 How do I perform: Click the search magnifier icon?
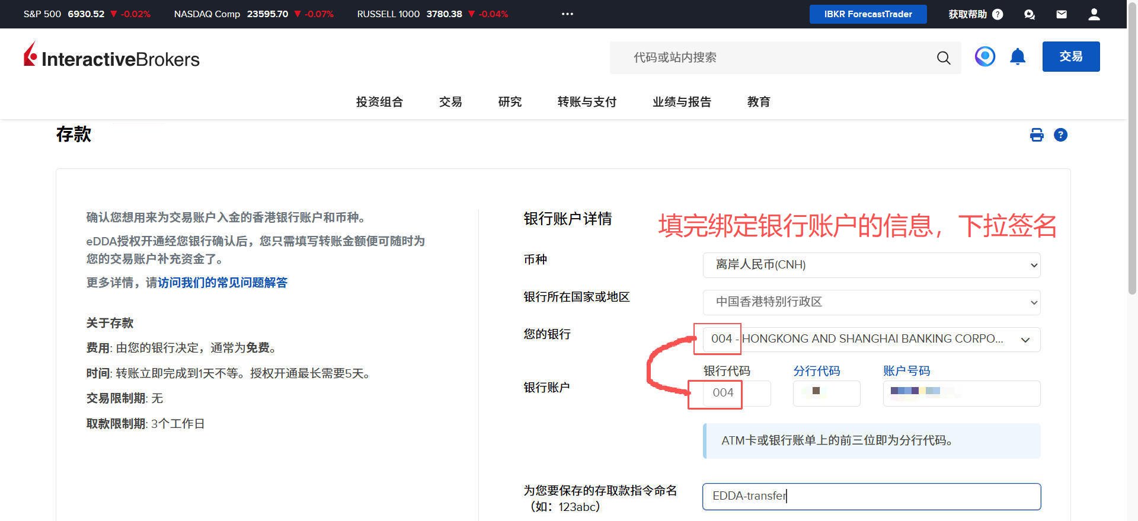pyautogui.click(x=943, y=57)
